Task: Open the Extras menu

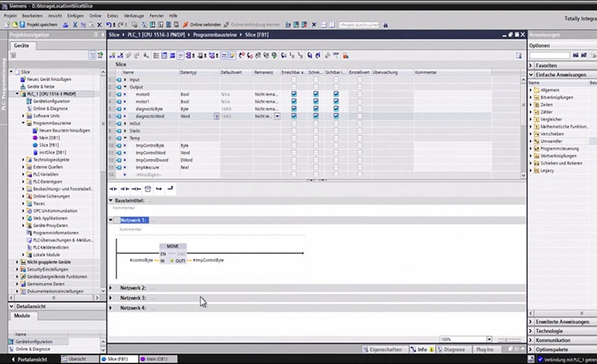Action: coord(113,16)
